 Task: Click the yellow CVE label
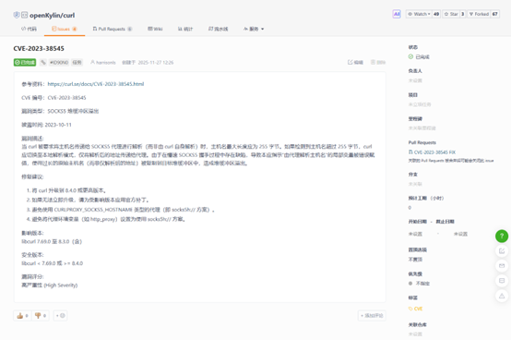415,309
